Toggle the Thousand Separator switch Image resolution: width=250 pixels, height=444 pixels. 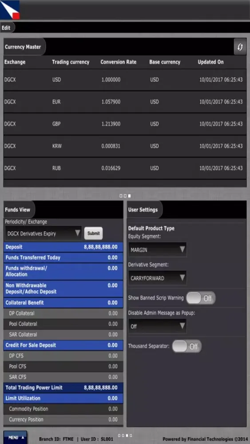click(187, 346)
